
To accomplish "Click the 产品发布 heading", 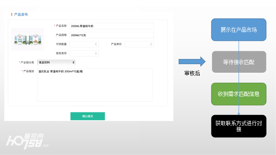I will [x=21, y=14].
